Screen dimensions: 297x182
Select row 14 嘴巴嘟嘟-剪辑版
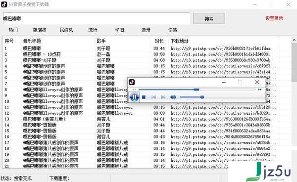pos(40,125)
